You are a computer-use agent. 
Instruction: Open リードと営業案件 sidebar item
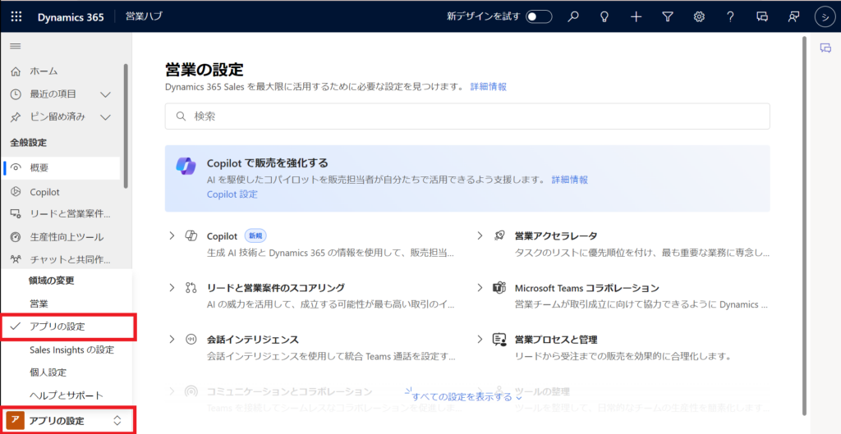point(62,214)
